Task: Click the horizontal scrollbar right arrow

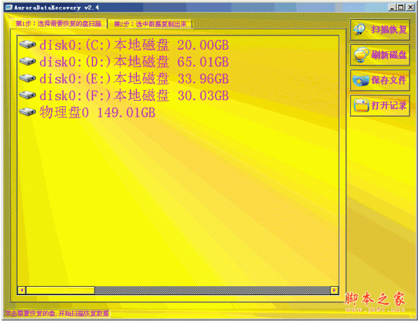Action: point(335,290)
